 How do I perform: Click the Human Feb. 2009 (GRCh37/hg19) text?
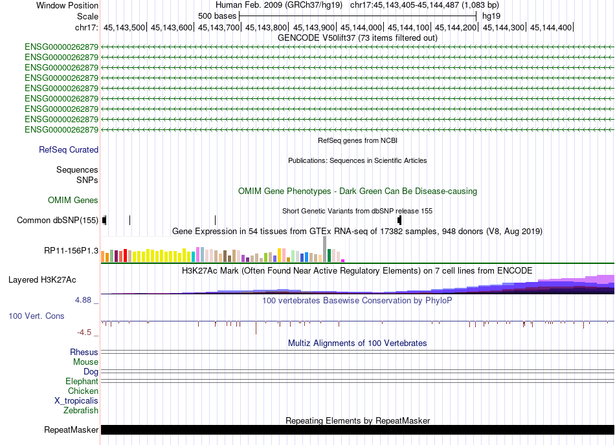pyautogui.click(x=279, y=5)
